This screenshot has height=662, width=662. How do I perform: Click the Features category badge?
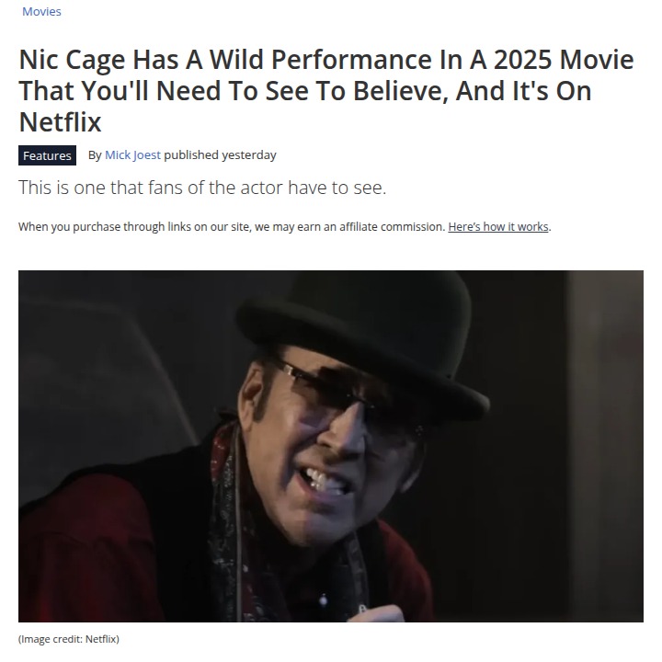(47, 155)
